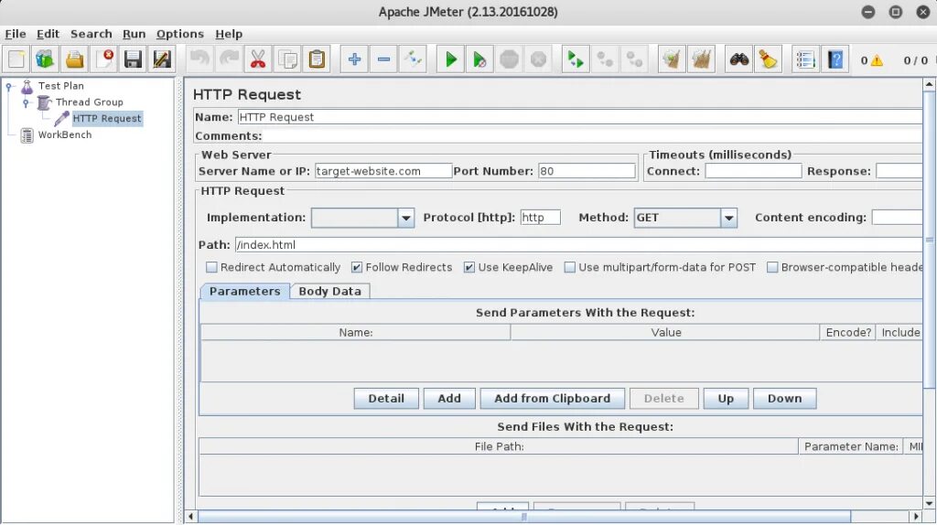Select the Parameters tab

[244, 291]
